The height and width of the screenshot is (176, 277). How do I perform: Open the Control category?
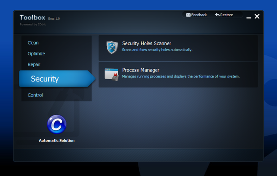pos(35,95)
